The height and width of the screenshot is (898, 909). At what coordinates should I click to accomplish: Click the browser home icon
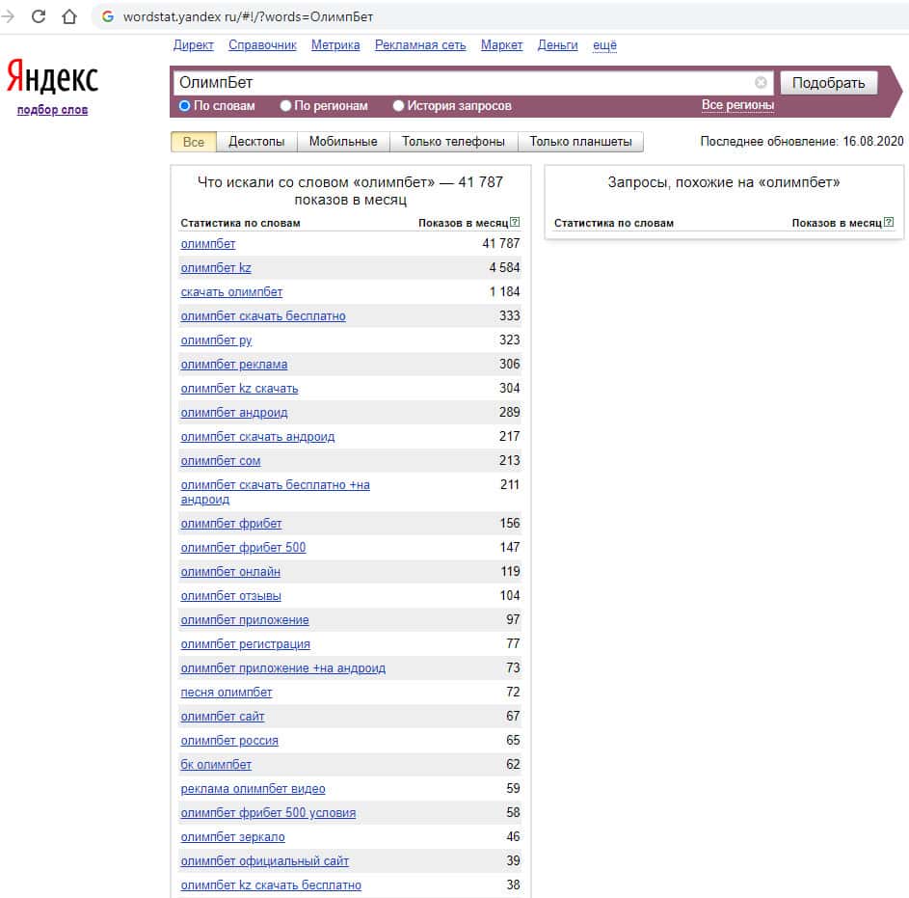click(69, 16)
